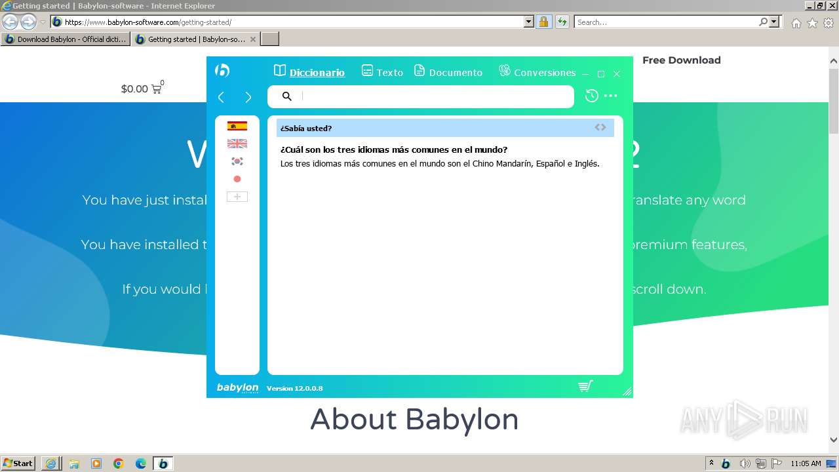
Task: Go forward with the right arrow in Babylon
Action: click(248, 97)
